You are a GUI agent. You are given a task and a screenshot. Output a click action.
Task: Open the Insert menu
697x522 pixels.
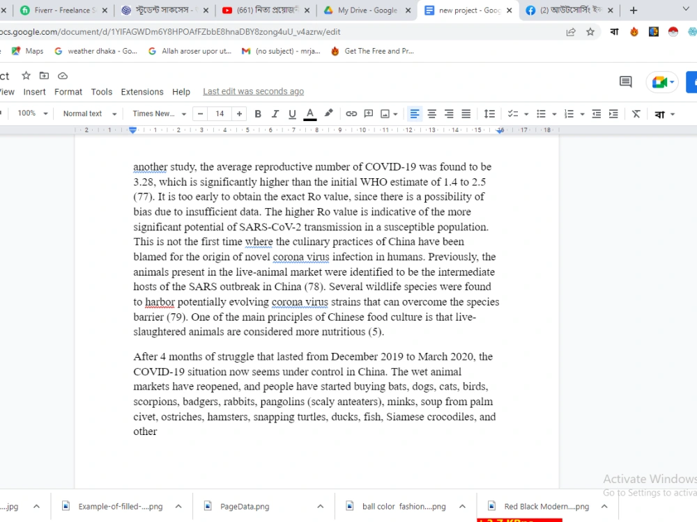[34, 92]
